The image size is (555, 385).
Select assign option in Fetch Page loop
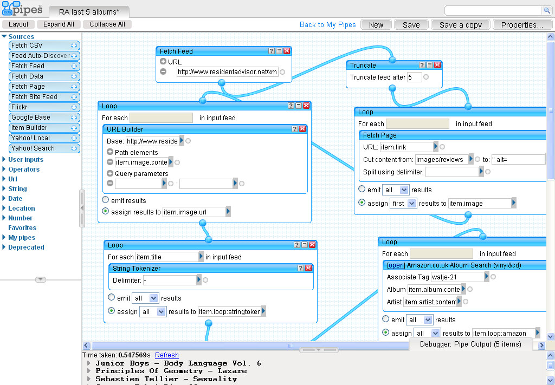[x=362, y=203]
